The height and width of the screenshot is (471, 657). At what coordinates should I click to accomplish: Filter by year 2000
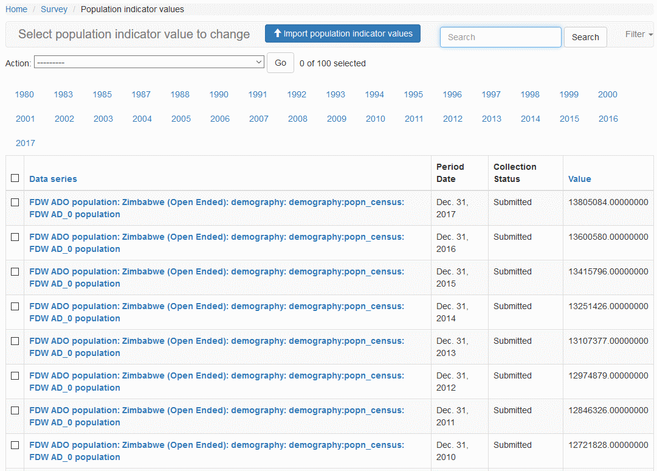pos(607,94)
